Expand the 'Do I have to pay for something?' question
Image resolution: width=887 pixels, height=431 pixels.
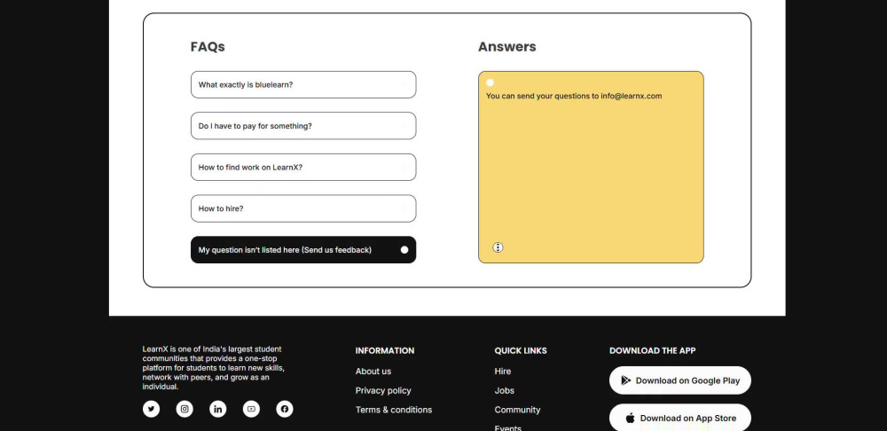303,126
